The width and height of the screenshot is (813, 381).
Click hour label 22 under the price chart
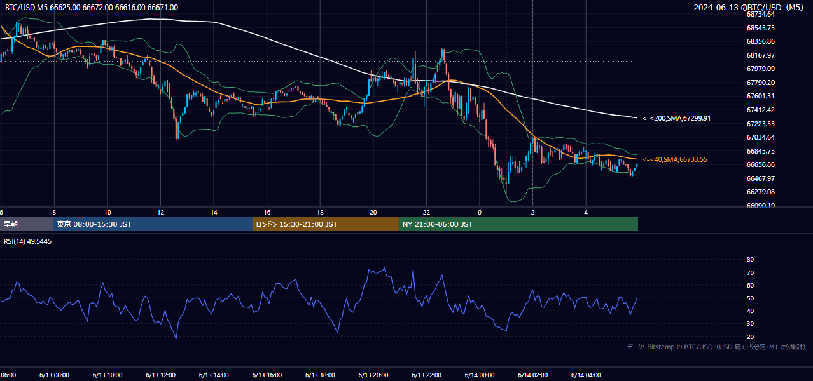(x=426, y=212)
